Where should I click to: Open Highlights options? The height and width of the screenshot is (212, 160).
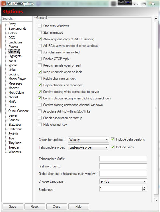(x=15, y=56)
